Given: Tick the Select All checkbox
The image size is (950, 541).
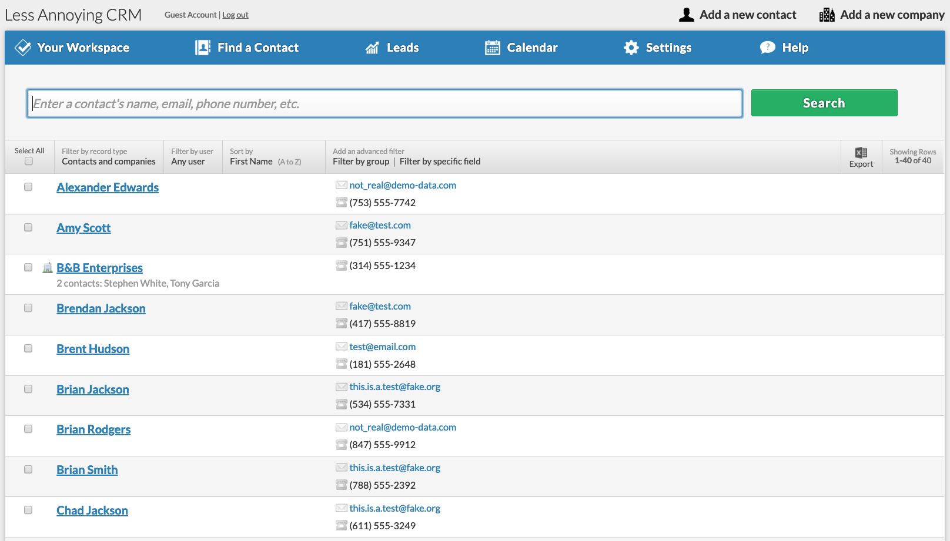Looking at the screenshot, I should (x=29, y=161).
